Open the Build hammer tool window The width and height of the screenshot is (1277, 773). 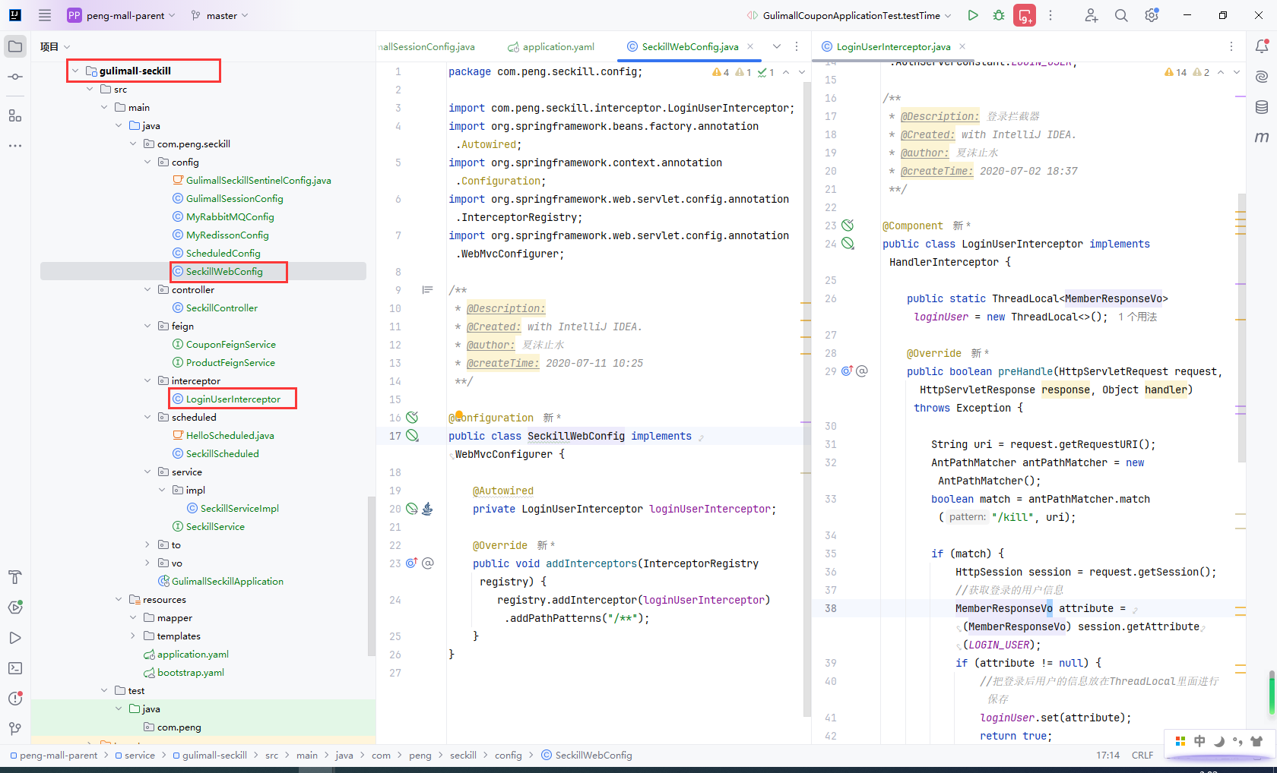coord(15,577)
